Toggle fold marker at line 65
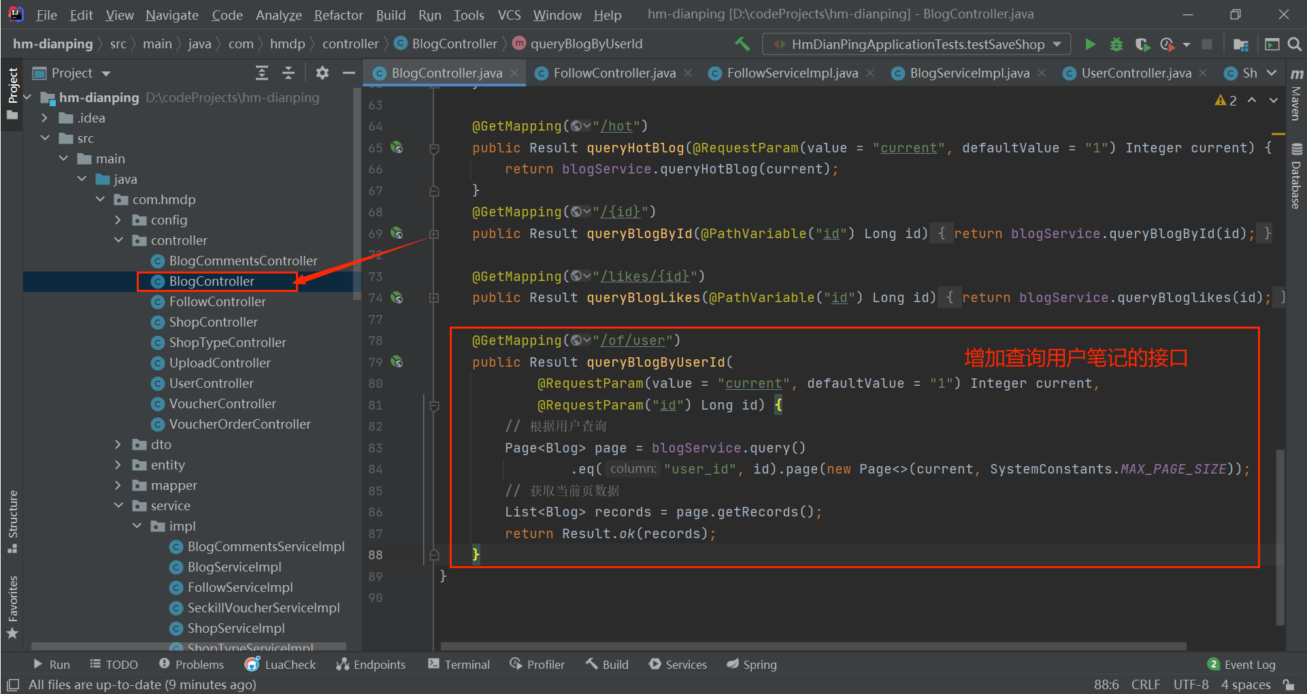This screenshot has width=1307, height=694. 434,148
